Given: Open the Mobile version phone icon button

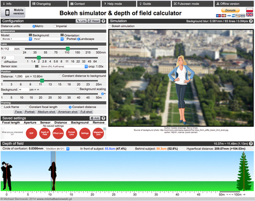Looking at the screenshot, I should pyautogui.click(x=13, y=13).
